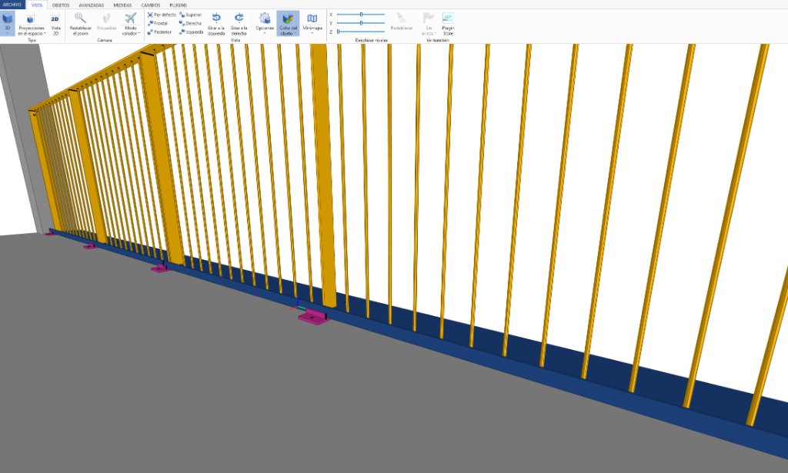788x473 pixels.
Task: Choose the Posterior camera view
Action: click(x=159, y=32)
